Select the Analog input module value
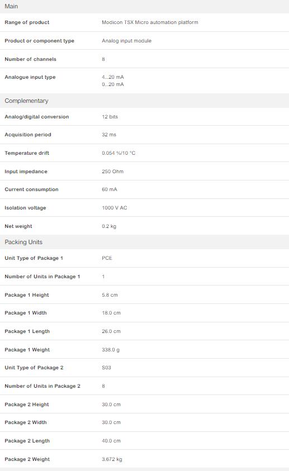 pos(126,41)
